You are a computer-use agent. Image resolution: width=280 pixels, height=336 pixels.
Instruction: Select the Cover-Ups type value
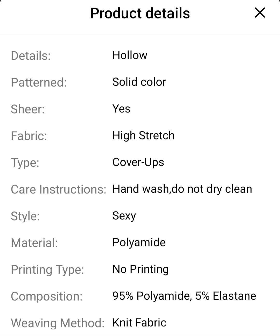[138, 162]
